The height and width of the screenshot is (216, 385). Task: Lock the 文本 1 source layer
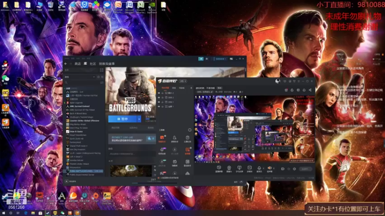[163, 102]
